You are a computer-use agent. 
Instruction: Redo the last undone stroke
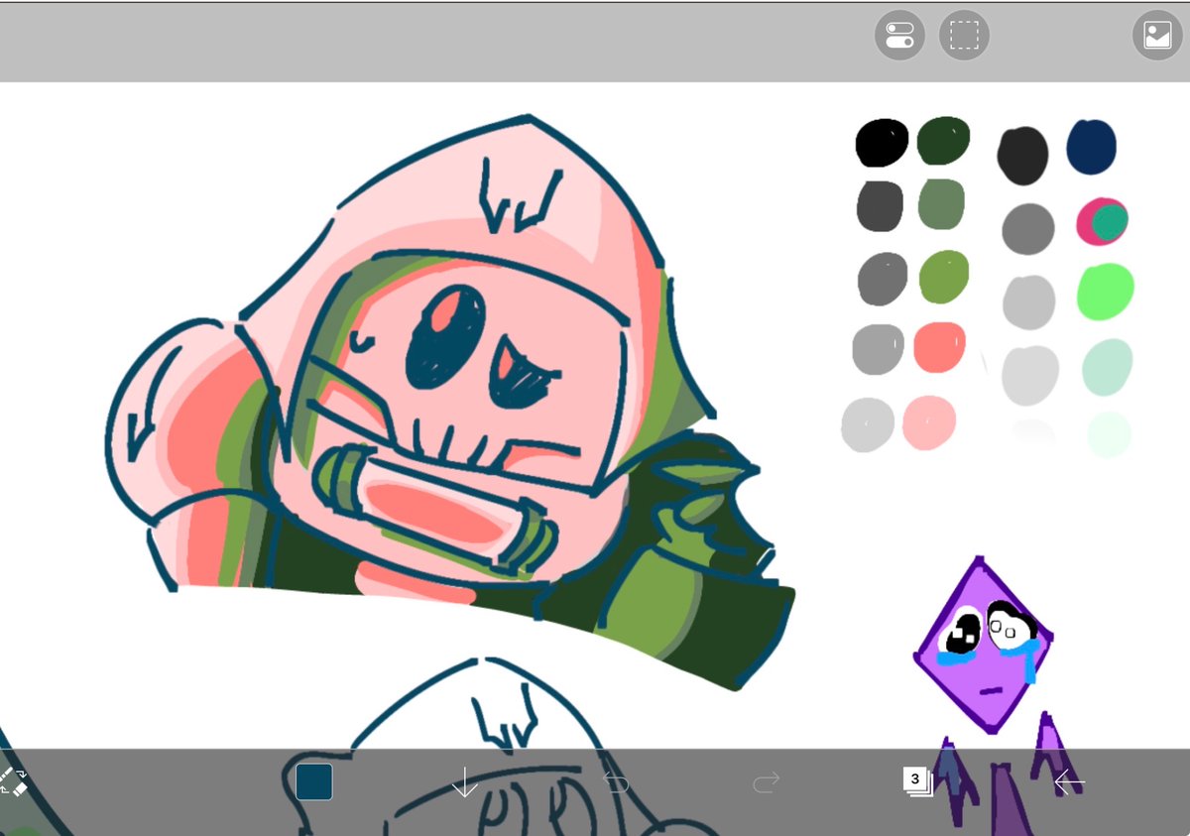(766, 784)
